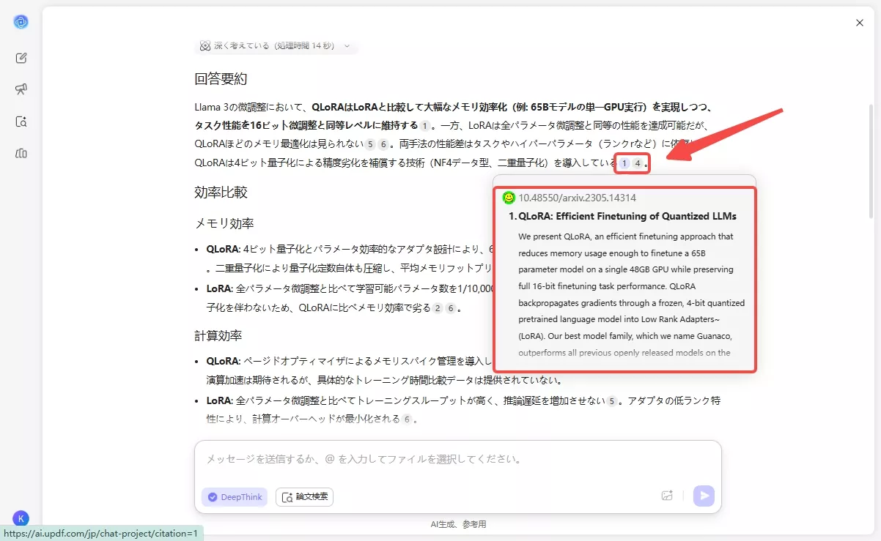Click the image attachment icon in the message box
Viewport: 881px width, 541px height.
[667, 496]
